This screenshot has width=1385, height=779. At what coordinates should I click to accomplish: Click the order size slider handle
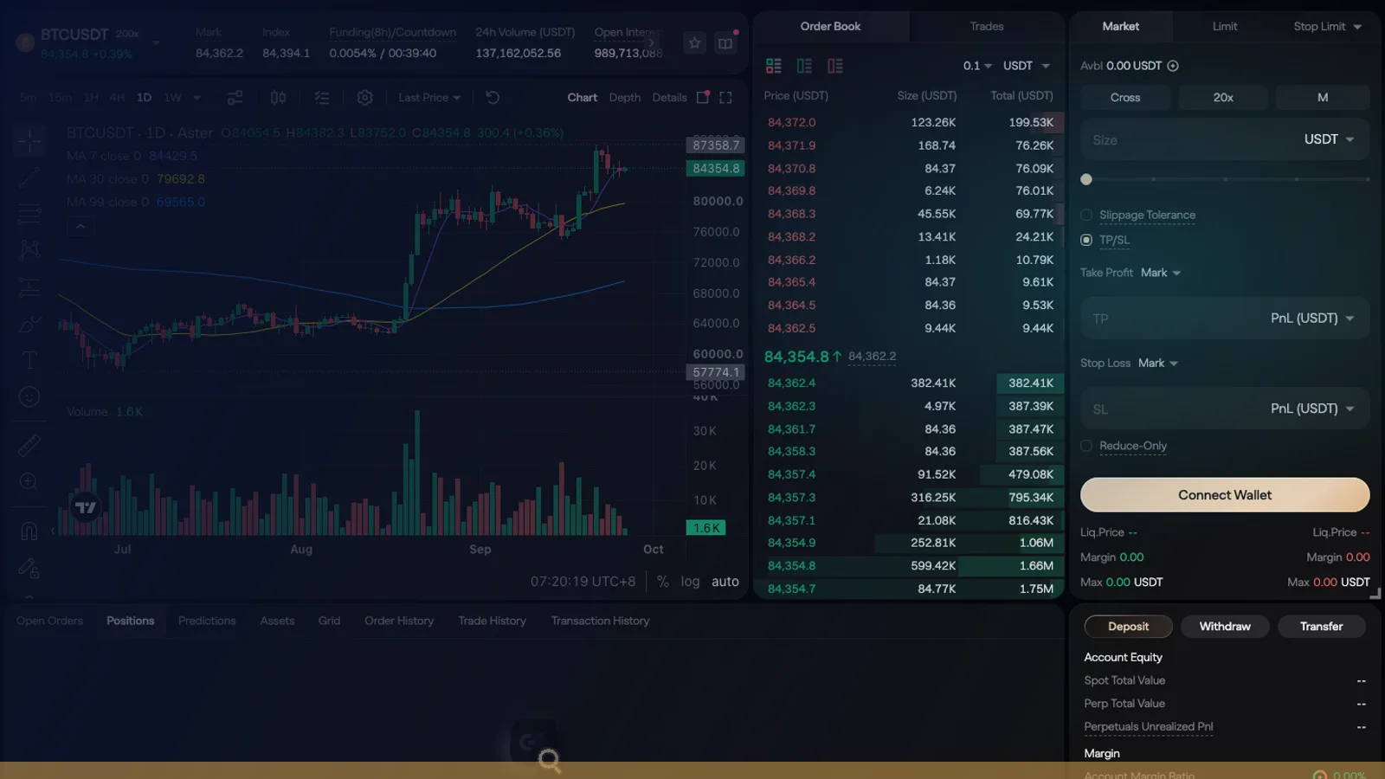coord(1086,179)
